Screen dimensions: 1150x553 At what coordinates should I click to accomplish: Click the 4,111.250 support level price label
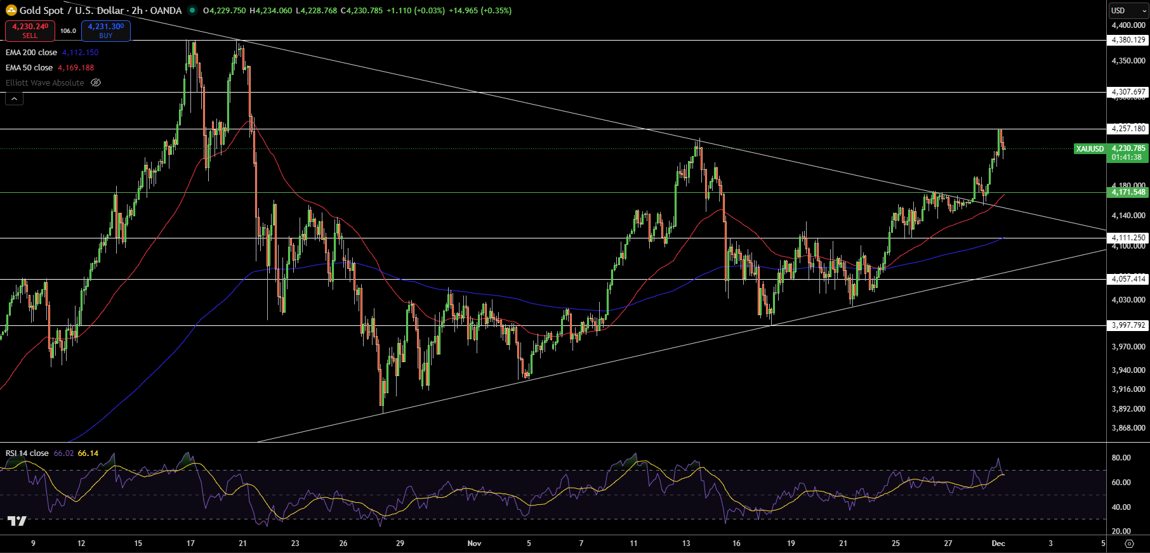click(x=1128, y=238)
